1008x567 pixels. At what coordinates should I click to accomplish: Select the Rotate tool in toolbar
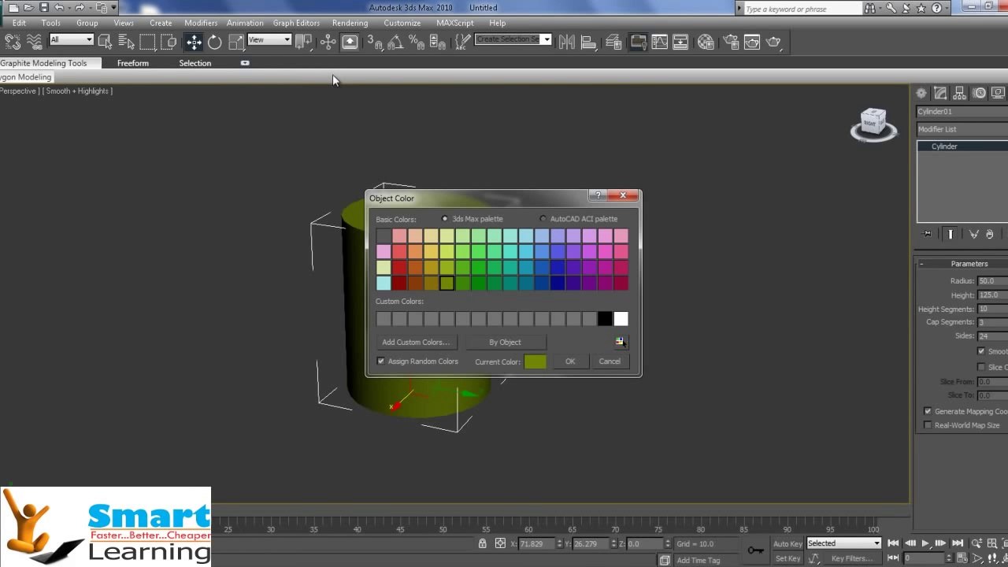[x=214, y=42]
